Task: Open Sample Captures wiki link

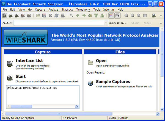Action: tap(113, 82)
